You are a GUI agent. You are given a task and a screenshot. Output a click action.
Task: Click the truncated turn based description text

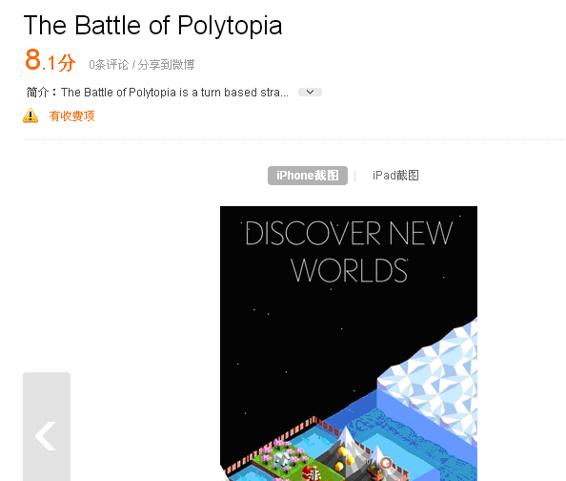174,93
